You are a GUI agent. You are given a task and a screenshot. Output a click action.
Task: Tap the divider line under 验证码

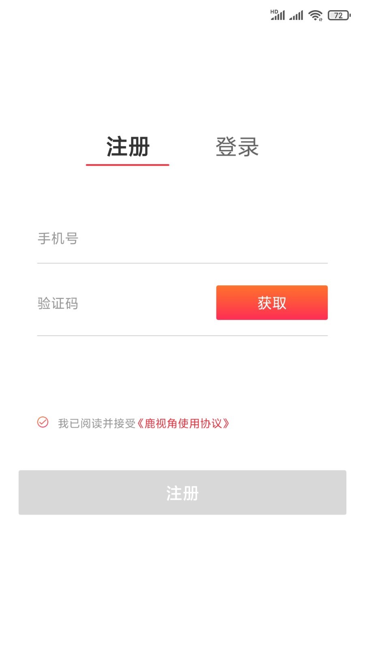coord(182,336)
